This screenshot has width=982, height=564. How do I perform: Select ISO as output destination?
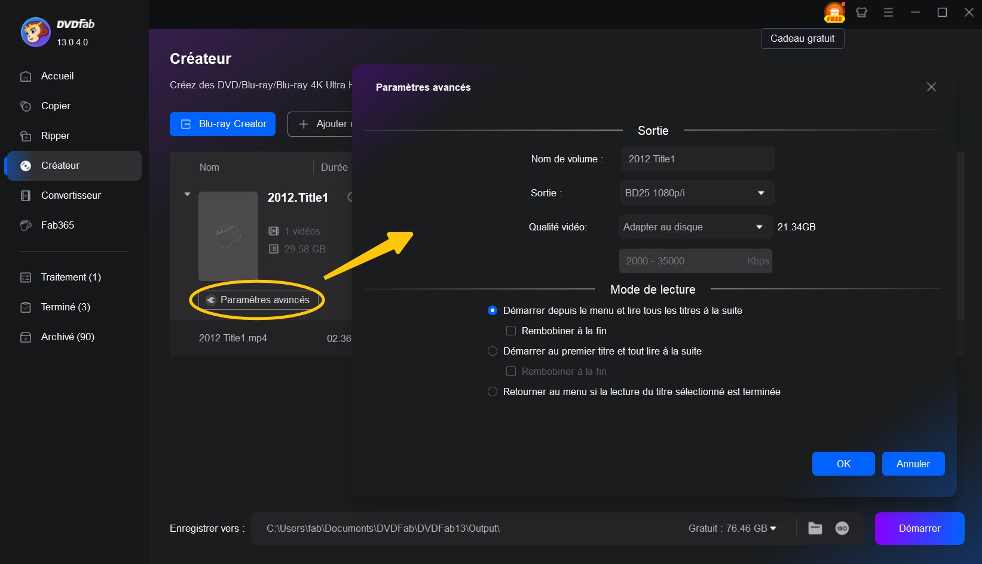coord(842,528)
